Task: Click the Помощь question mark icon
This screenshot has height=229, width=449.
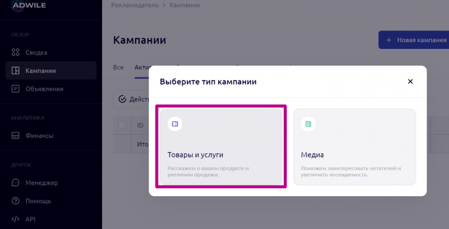Action: pos(15,201)
